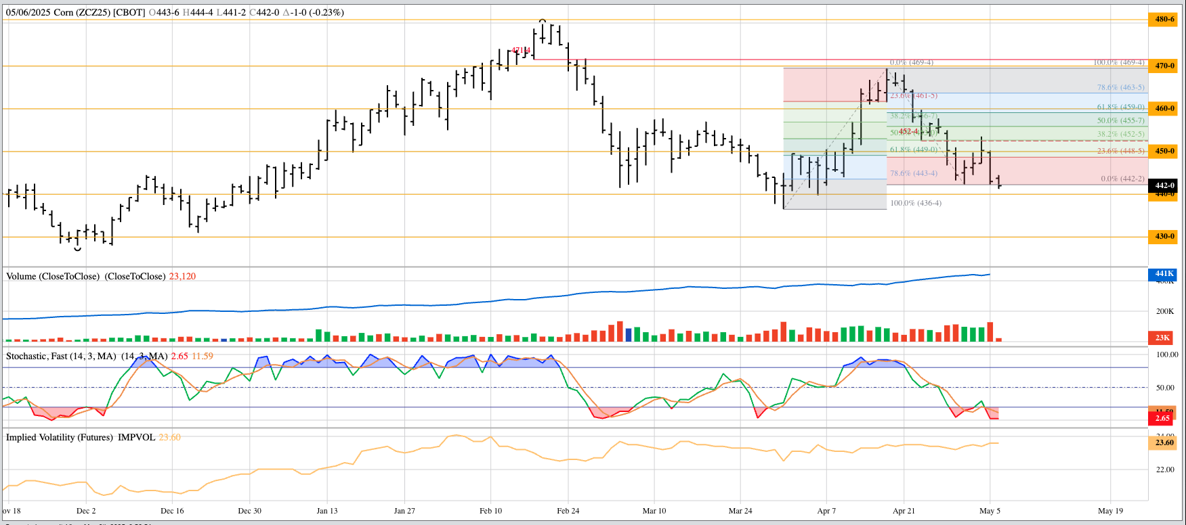Click the high marker arc above February peak
Image resolution: width=1186 pixels, height=525 pixels.
[x=542, y=22]
